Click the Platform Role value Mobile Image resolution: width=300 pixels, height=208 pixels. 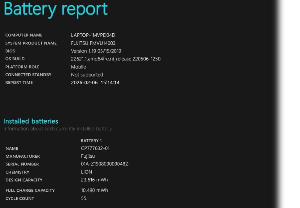click(x=78, y=67)
